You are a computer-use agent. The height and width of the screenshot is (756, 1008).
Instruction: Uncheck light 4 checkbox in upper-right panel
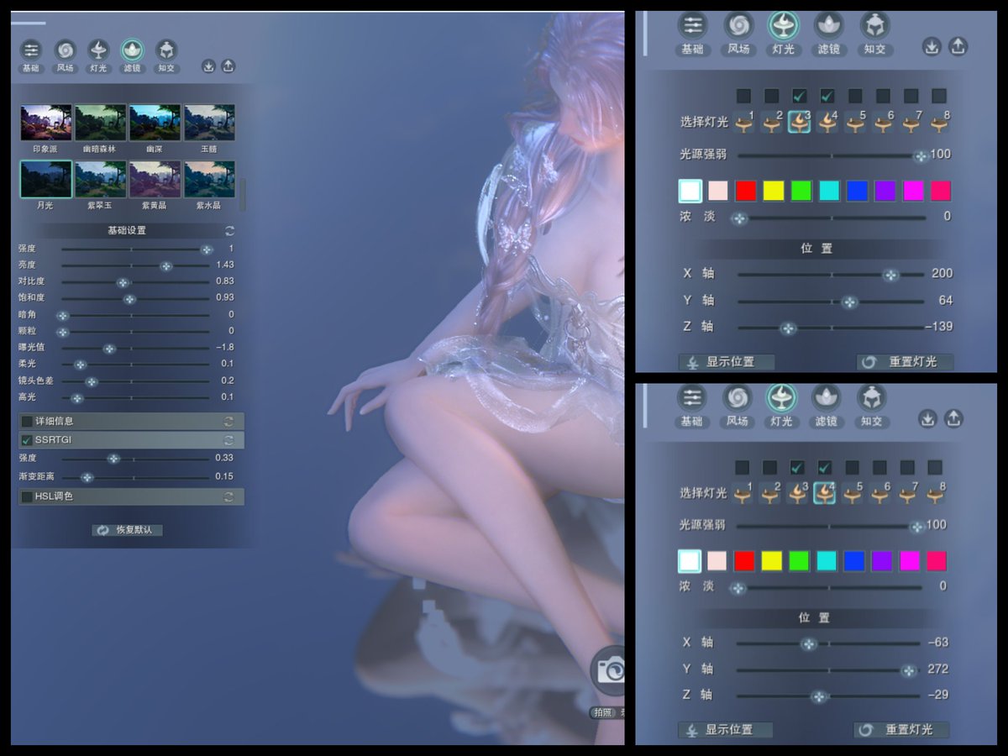(827, 96)
